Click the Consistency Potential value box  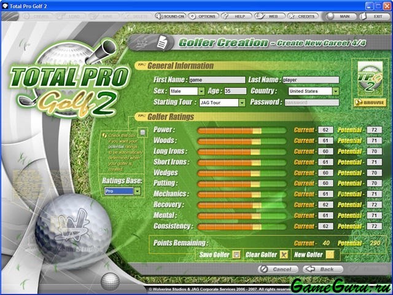pyautogui.click(x=375, y=226)
